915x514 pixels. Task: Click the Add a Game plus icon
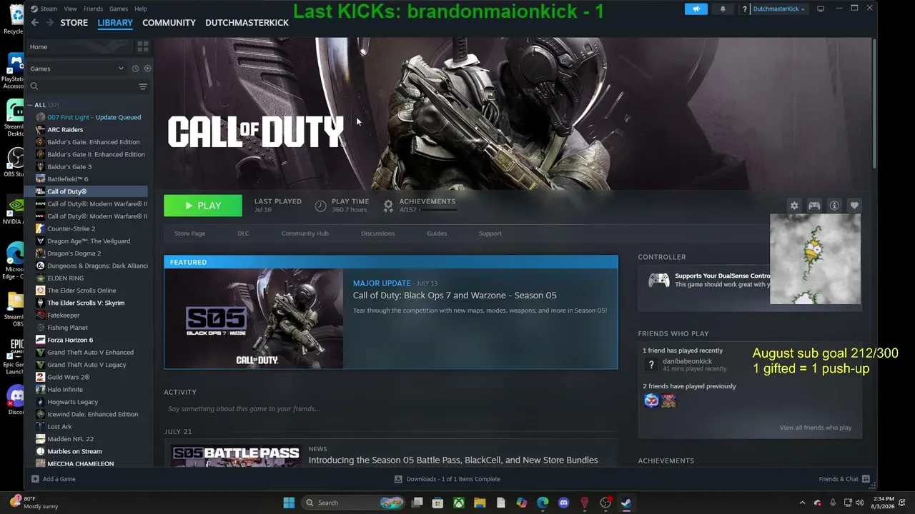point(35,479)
